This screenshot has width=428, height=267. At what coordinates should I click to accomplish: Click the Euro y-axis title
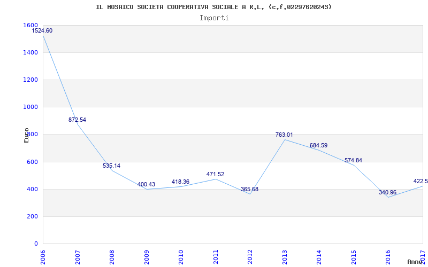26,135
